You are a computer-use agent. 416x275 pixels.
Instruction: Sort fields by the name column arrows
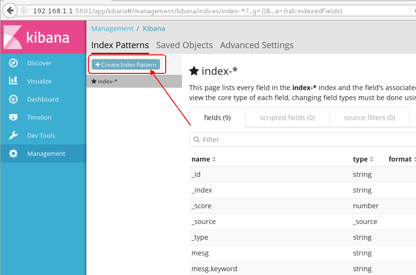pos(214,159)
